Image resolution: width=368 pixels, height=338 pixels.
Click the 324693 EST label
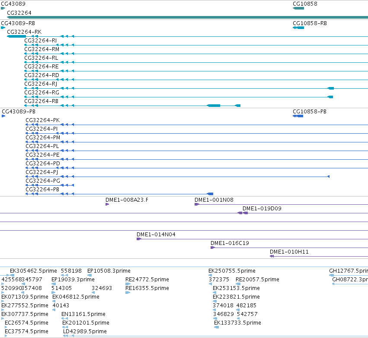(102, 288)
